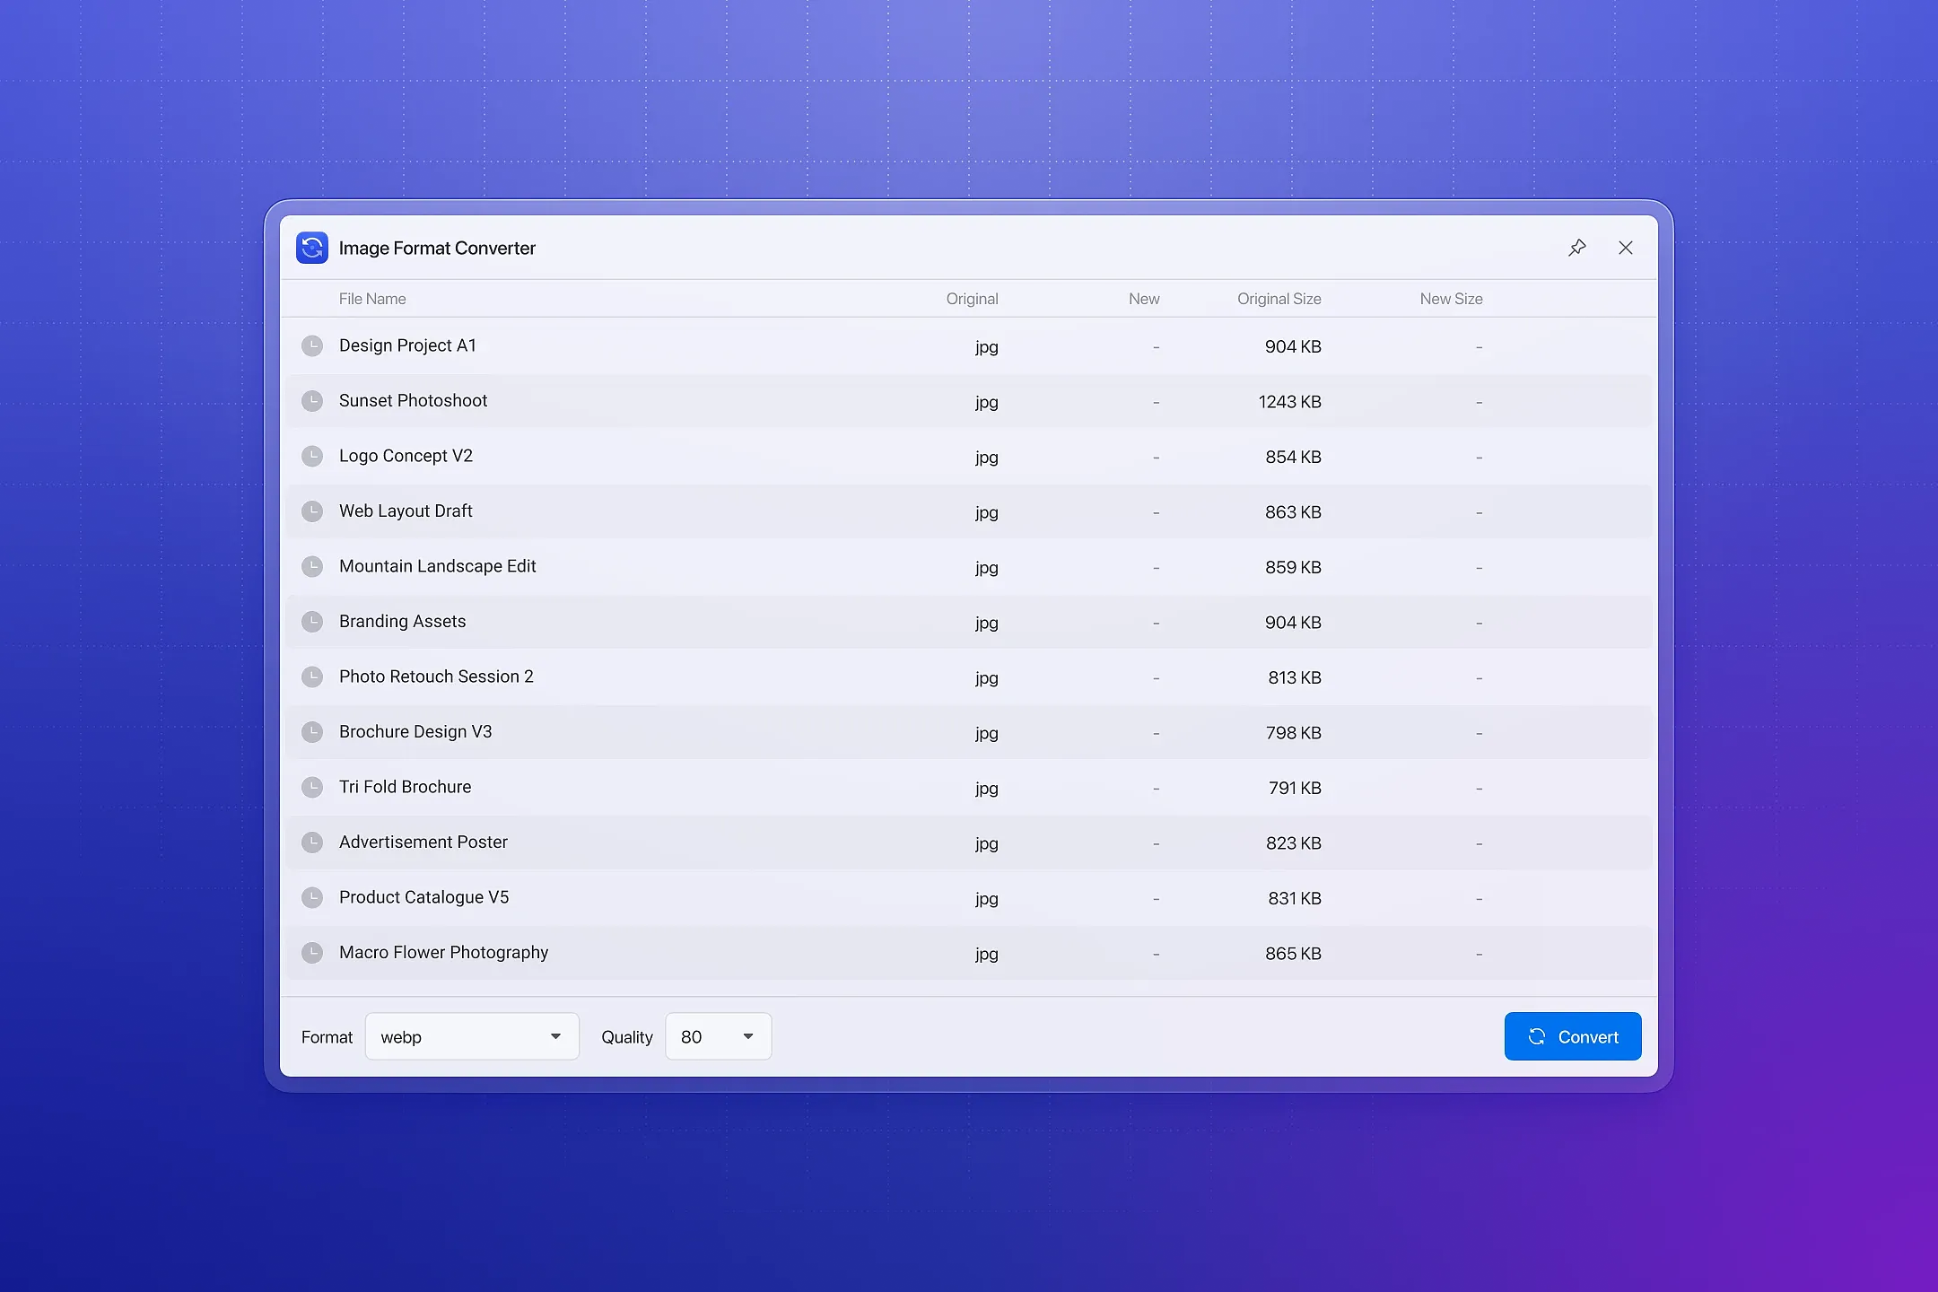Click the refresh icon inside the Convert button
Image resolution: width=1938 pixels, height=1292 pixels.
pyautogui.click(x=1537, y=1036)
